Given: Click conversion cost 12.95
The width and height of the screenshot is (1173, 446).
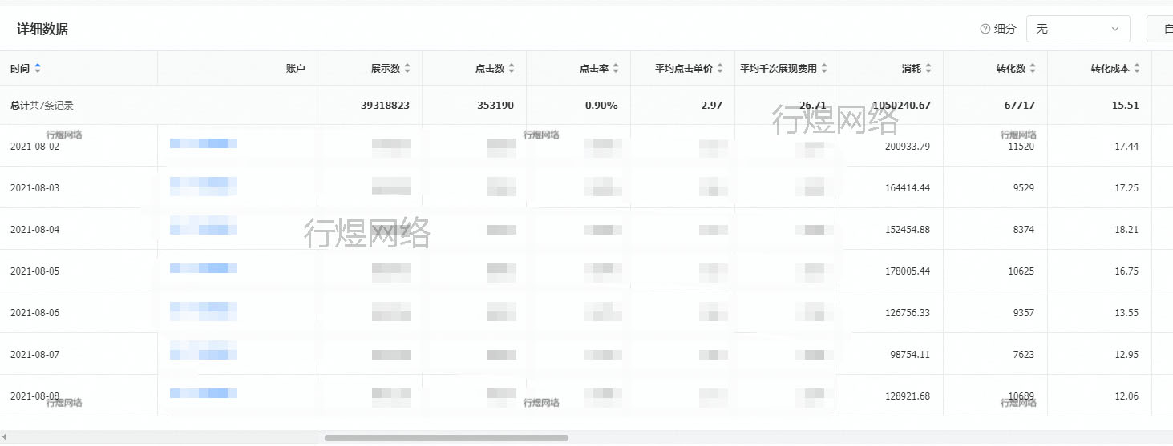Looking at the screenshot, I should coord(1126,355).
